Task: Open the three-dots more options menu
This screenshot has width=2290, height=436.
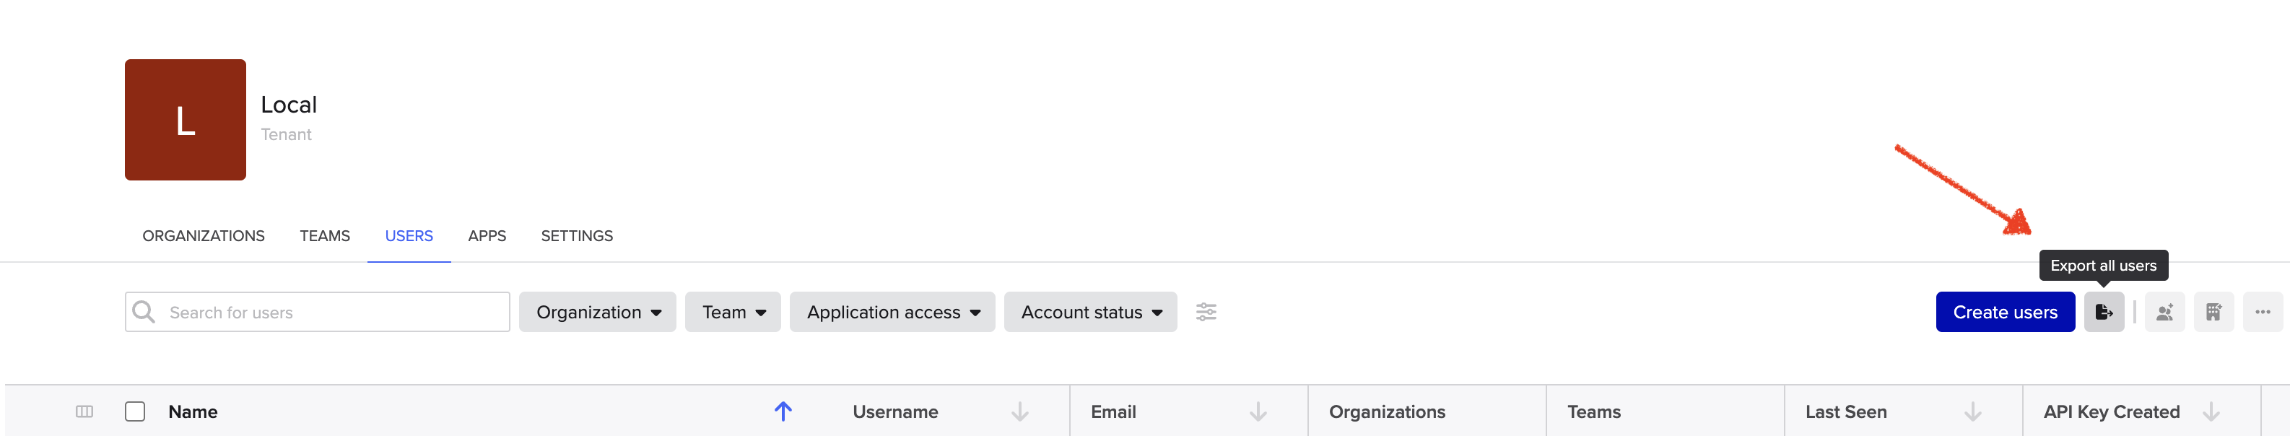Action: click(x=2262, y=312)
